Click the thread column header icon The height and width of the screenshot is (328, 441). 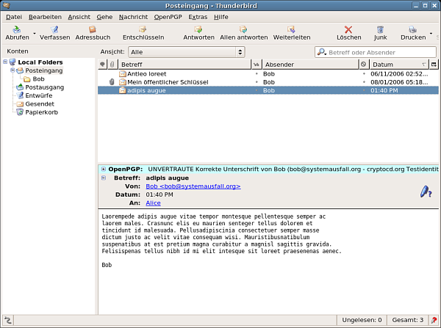[102, 65]
